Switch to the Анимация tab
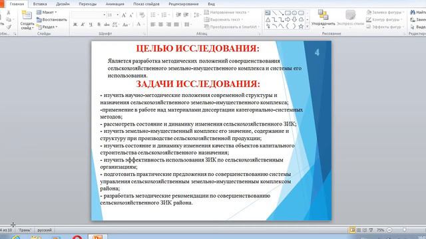The image size is (426, 239). [114, 4]
